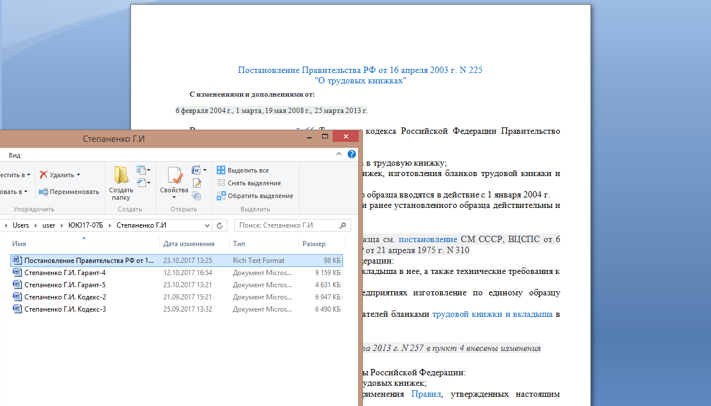This screenshot has height=406, width=711.
Task: Click Select all (Выделить все)
Action: tap(243, 170)
